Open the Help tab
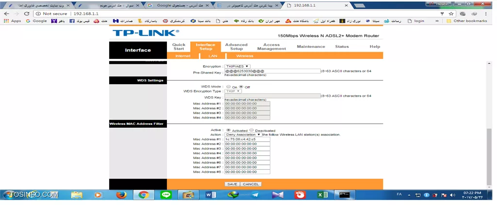This screenshot has height=205, width=497. (375, 46)
